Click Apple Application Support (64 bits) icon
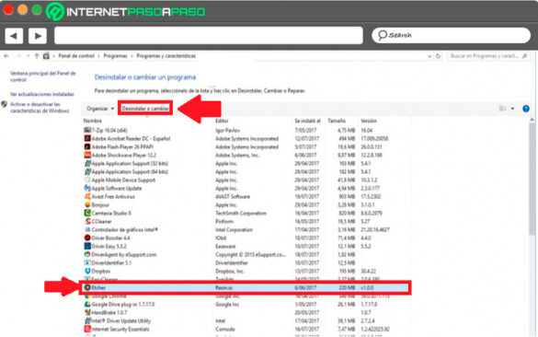The image size is (538, 337). tap(87, 171)
